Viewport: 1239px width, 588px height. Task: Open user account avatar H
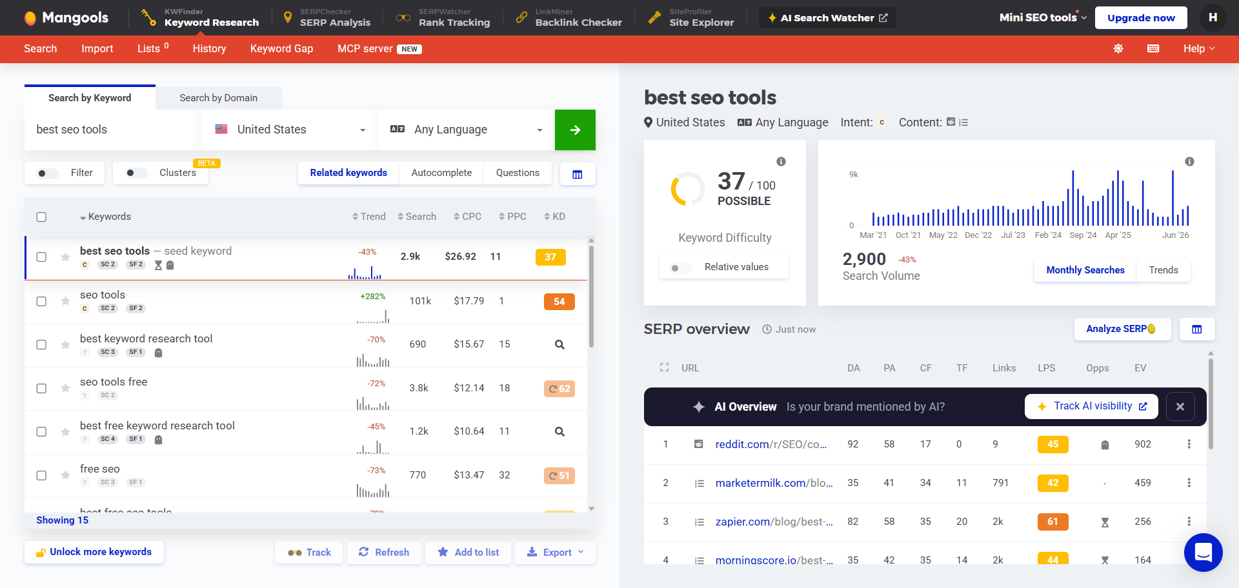(x=1213, y=17)
